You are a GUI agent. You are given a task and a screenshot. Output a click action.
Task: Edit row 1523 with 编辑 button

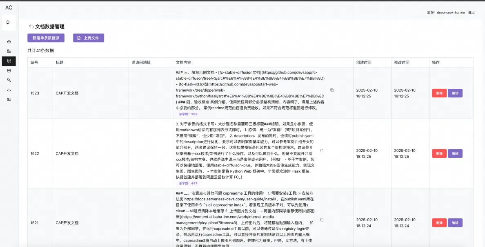click(455, 93)
